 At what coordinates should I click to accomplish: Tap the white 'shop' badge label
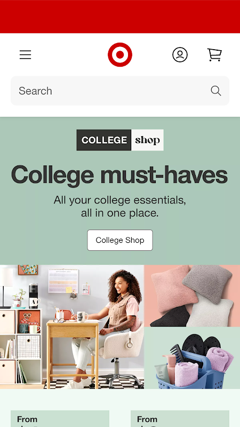pos(147,140)
